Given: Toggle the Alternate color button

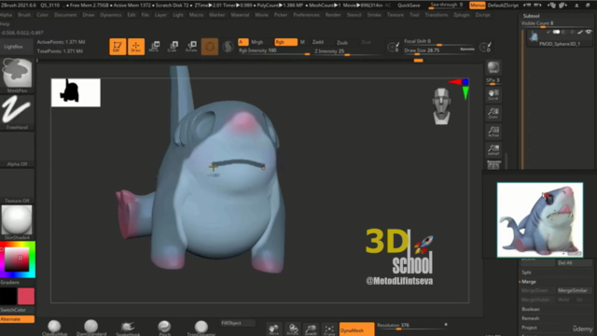Looking at the screenshot, I should click(x=17, y=319).
